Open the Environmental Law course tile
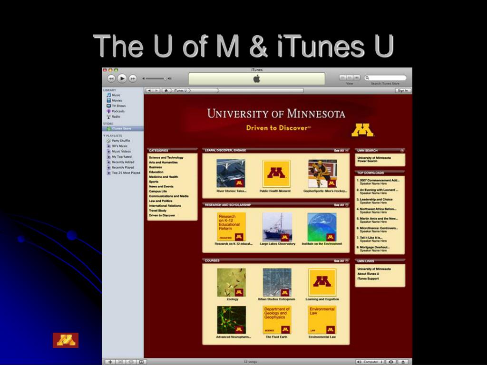This screenshot has width=487, height=365. tap(322, 320)
